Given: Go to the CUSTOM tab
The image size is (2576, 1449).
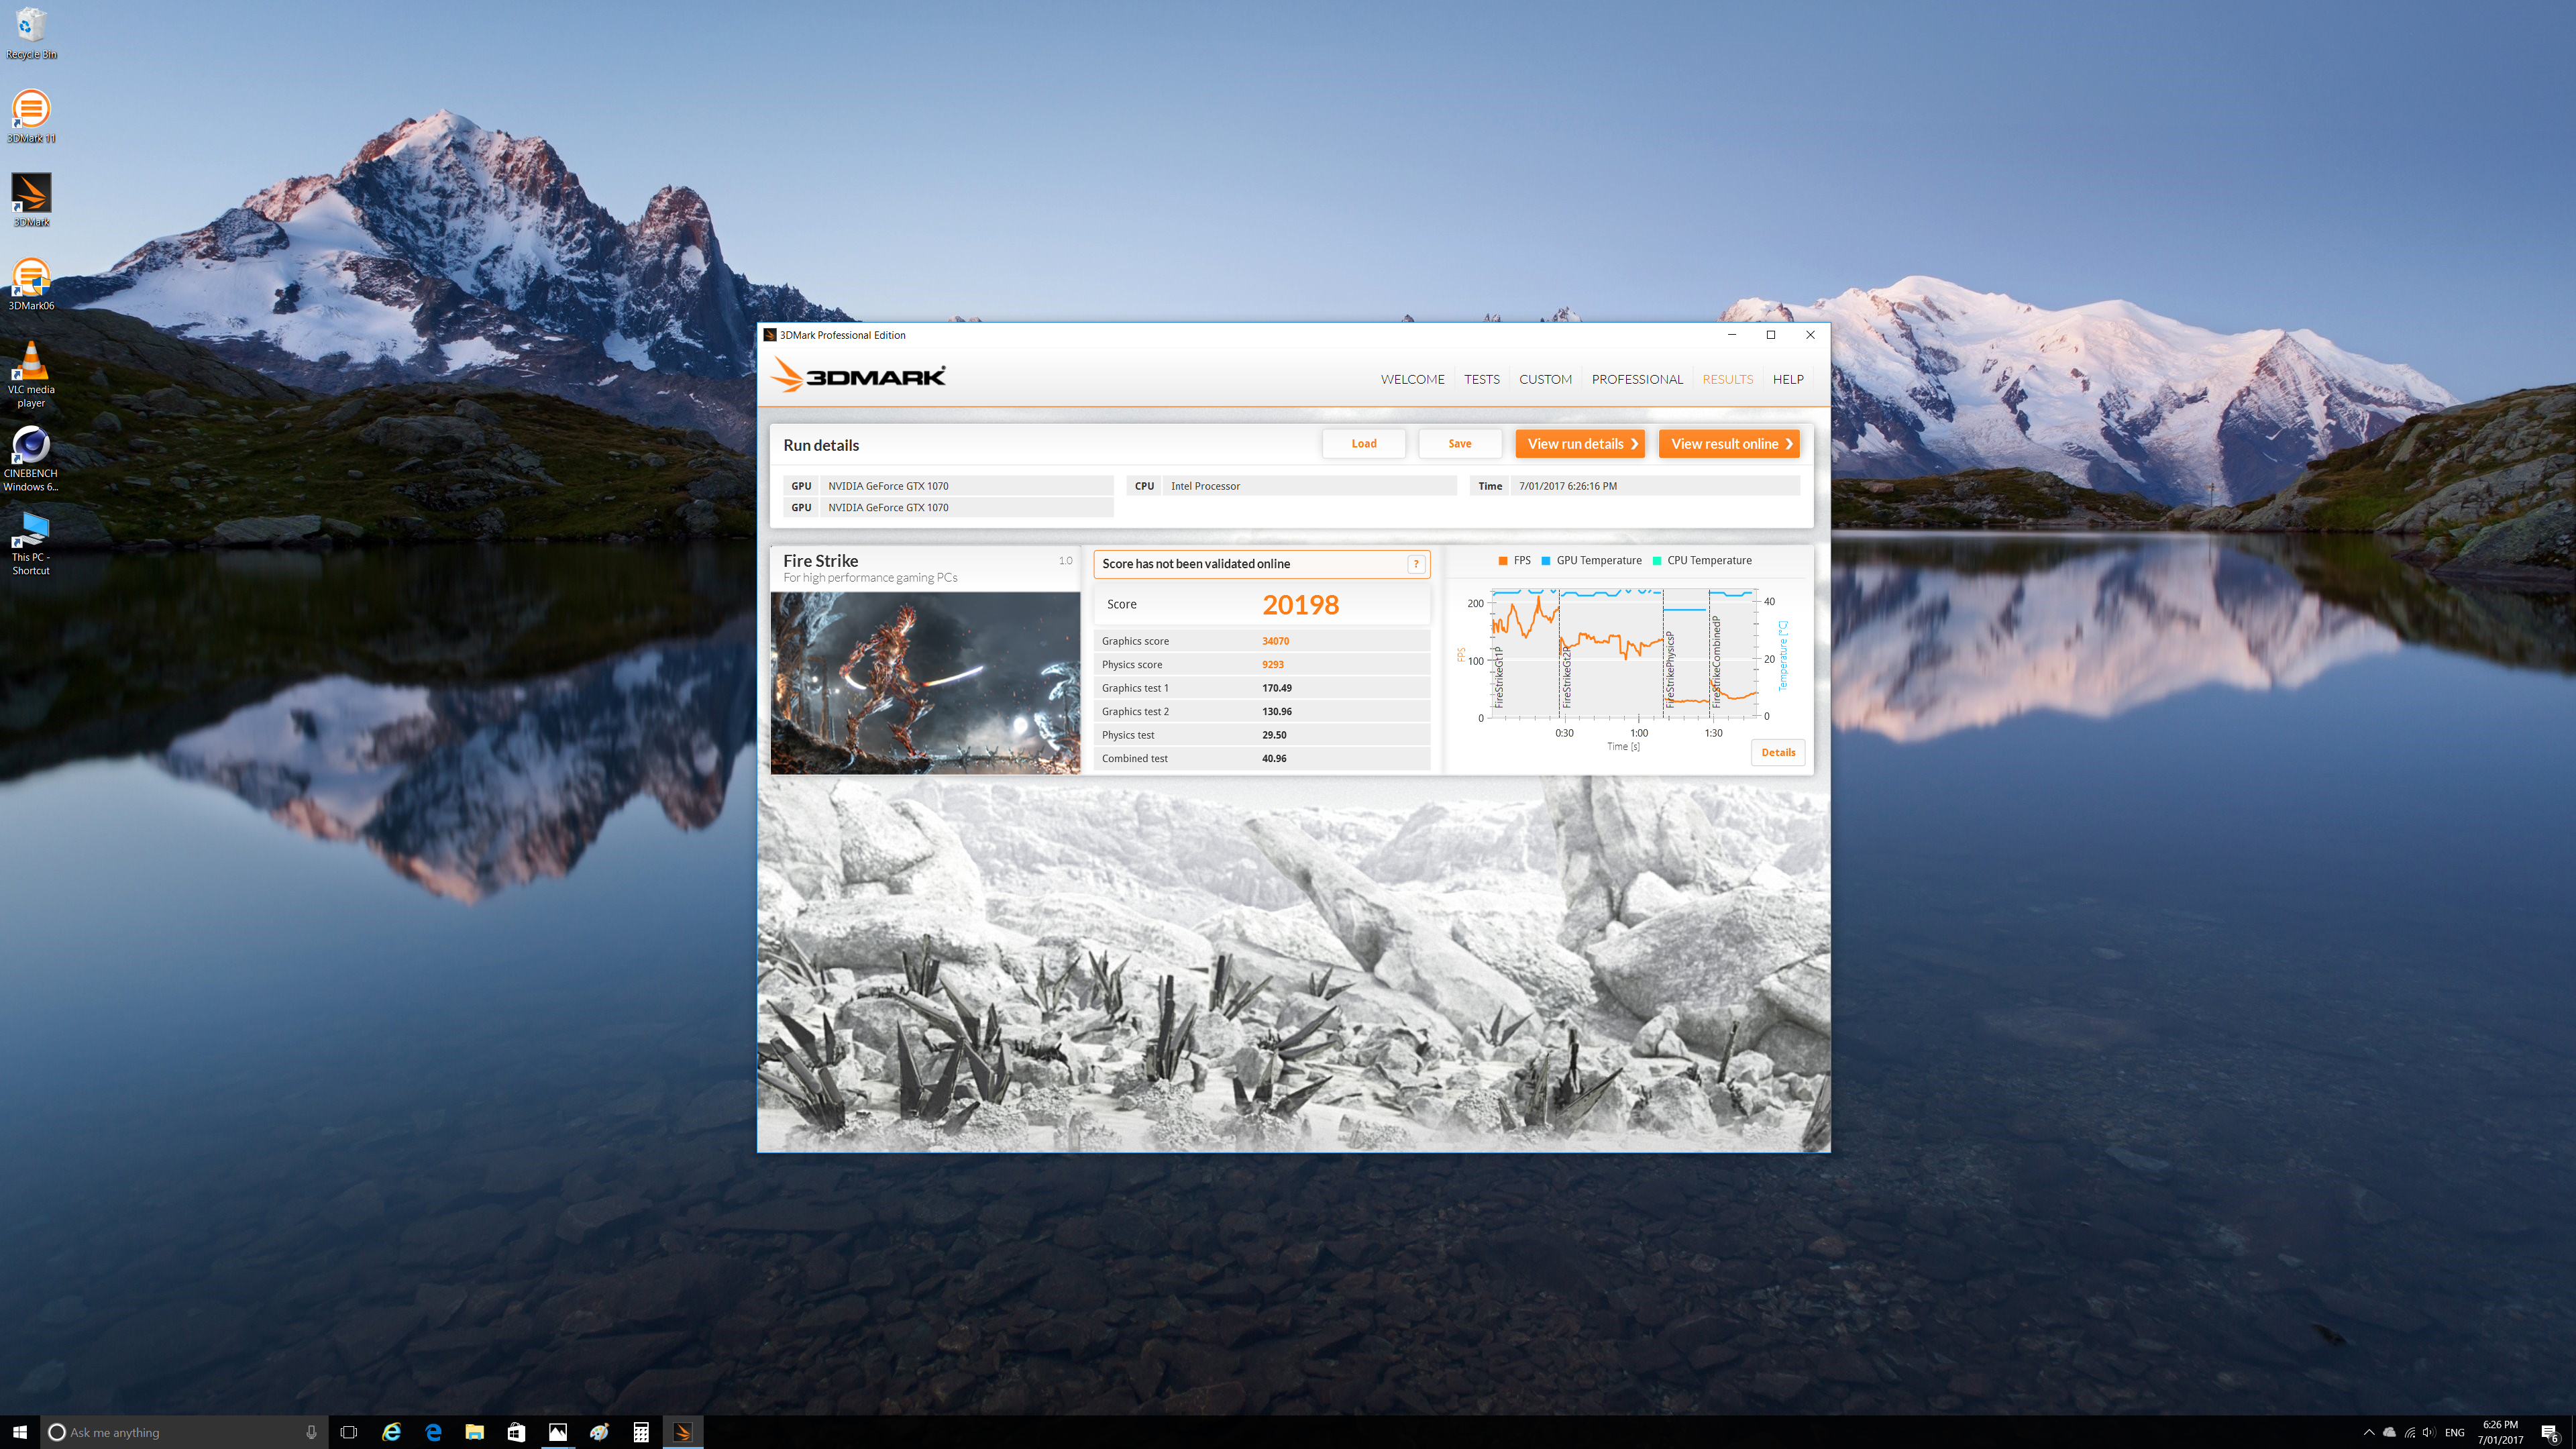Looking at the screenshot, I should 1545,379.
